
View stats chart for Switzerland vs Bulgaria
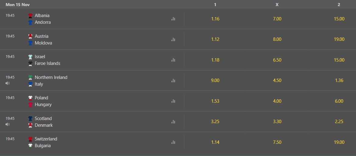(x=173, y=142)
